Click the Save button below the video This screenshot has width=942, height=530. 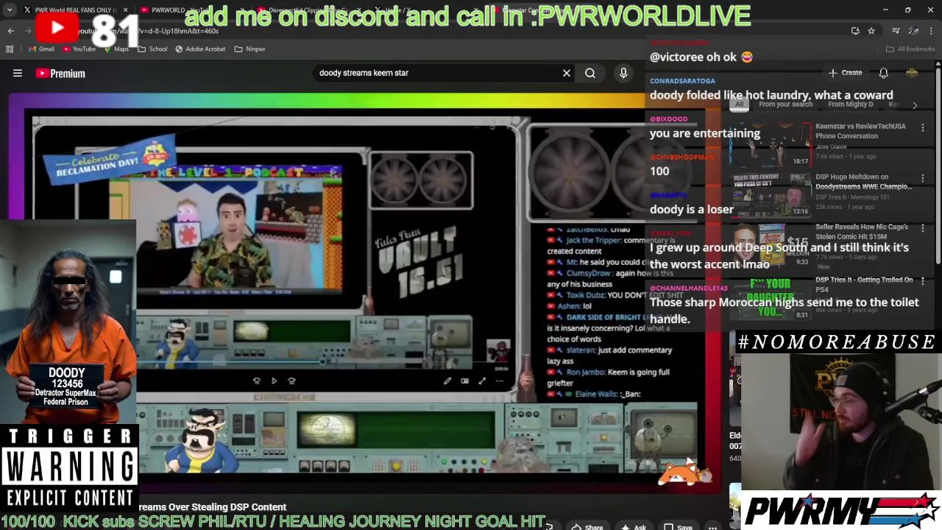click(679, 526)
